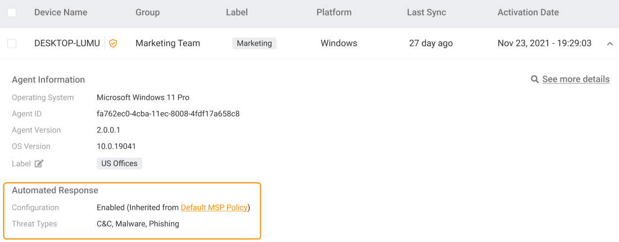
Task: Open the See more details link
Action: pyautogui.click(x=576, y=79)
